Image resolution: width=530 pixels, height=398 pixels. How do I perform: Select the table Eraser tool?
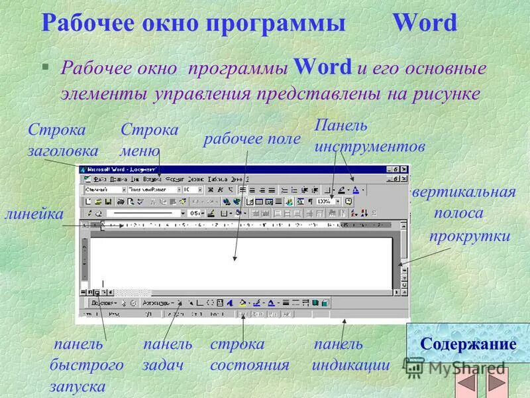point(99,214)
